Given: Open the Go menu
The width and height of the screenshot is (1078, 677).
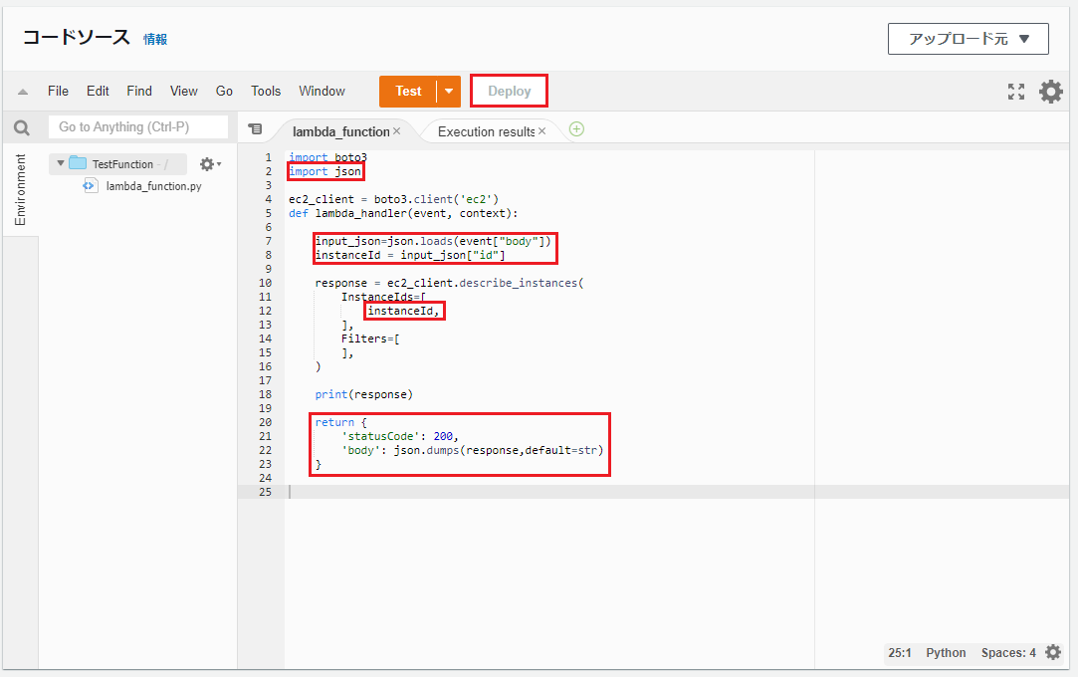Looking at the screenshot, I should 224,91.
